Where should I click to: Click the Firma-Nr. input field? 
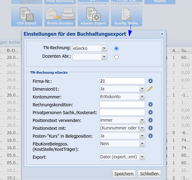click(x=122, y=81)
